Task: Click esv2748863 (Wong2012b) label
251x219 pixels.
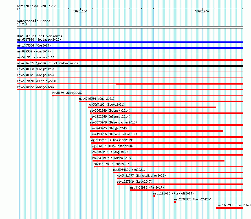Action: pyautogui.click(x=193, y=199)
